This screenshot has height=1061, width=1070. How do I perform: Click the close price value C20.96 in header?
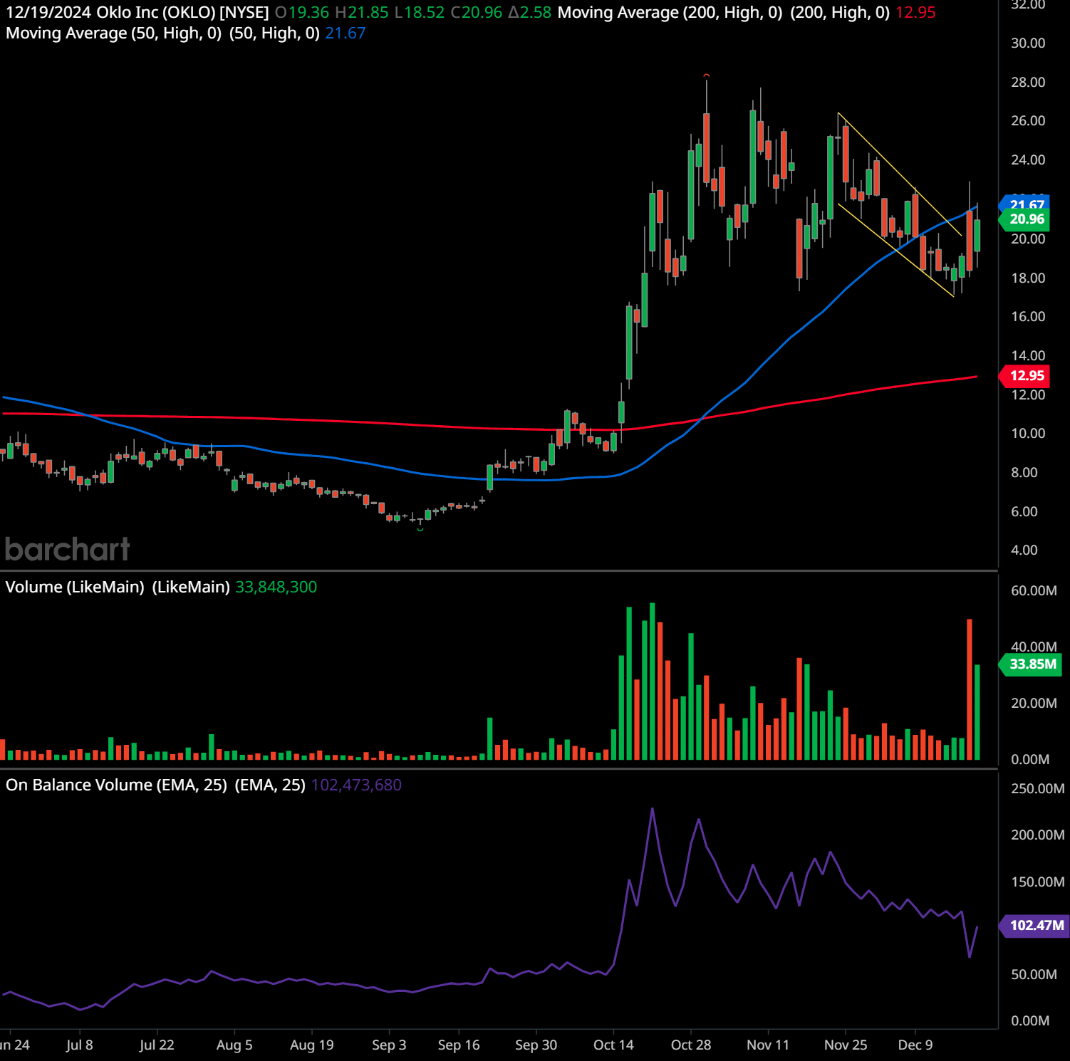click(477, 13)
